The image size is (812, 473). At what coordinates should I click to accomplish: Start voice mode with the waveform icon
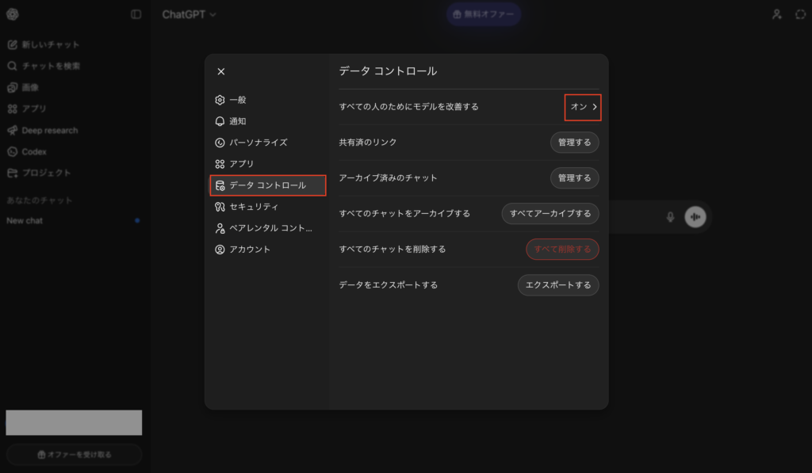click(x=695, y=217)
